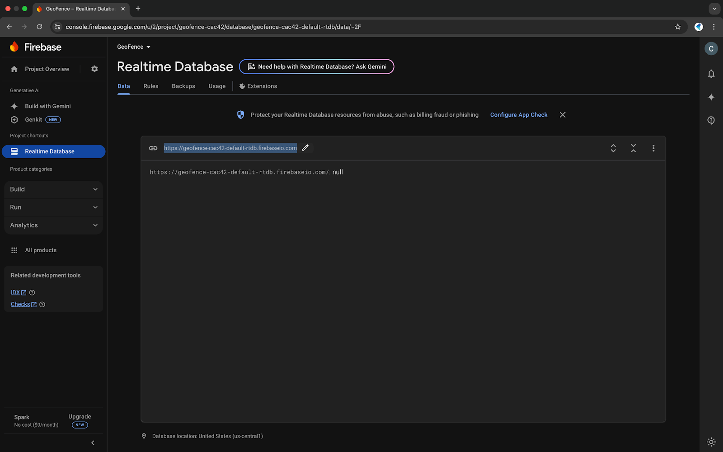Click the Realtime Database sidebar icon
The width and height of the screenshot is (723, 452).
click(14, 151)
